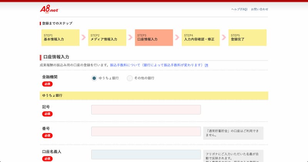The width and height of the screenshot is (308, 162).
Task: Click the arrow between STEP1 and STEP2
Action: 84,37
